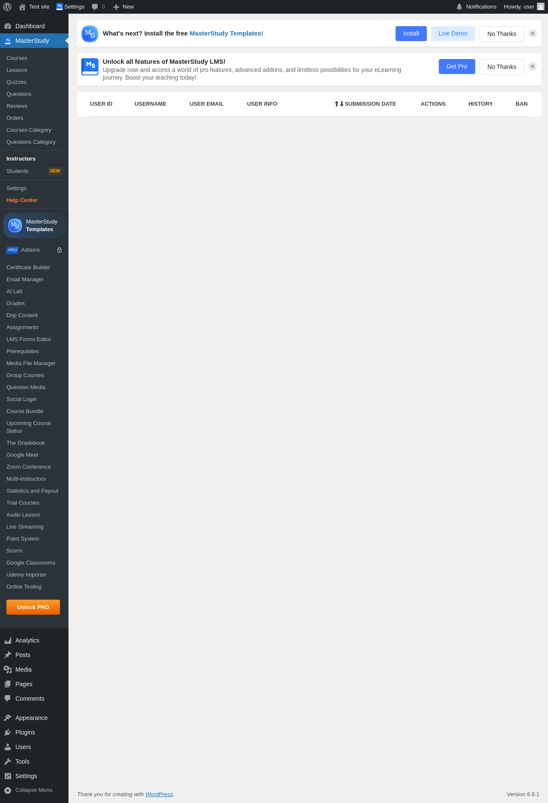Open the Notifications bell icon
The height and width of the screenshot is (803, 548).
pos(459,7)
